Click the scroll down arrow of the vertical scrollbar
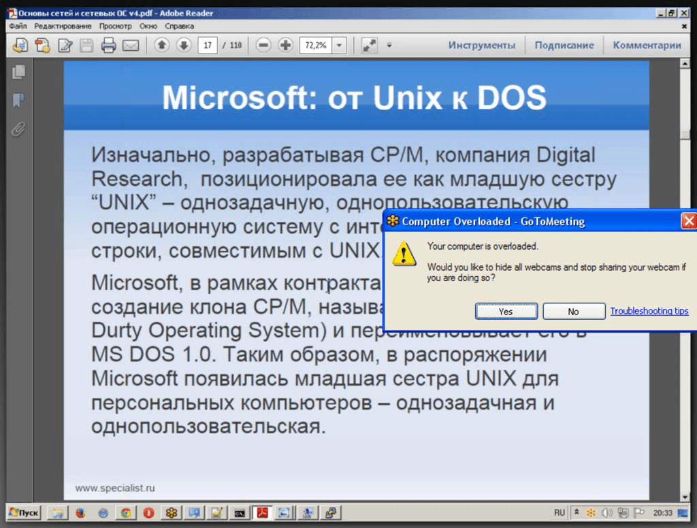697x528 pixels. click(x=685, y=497)
